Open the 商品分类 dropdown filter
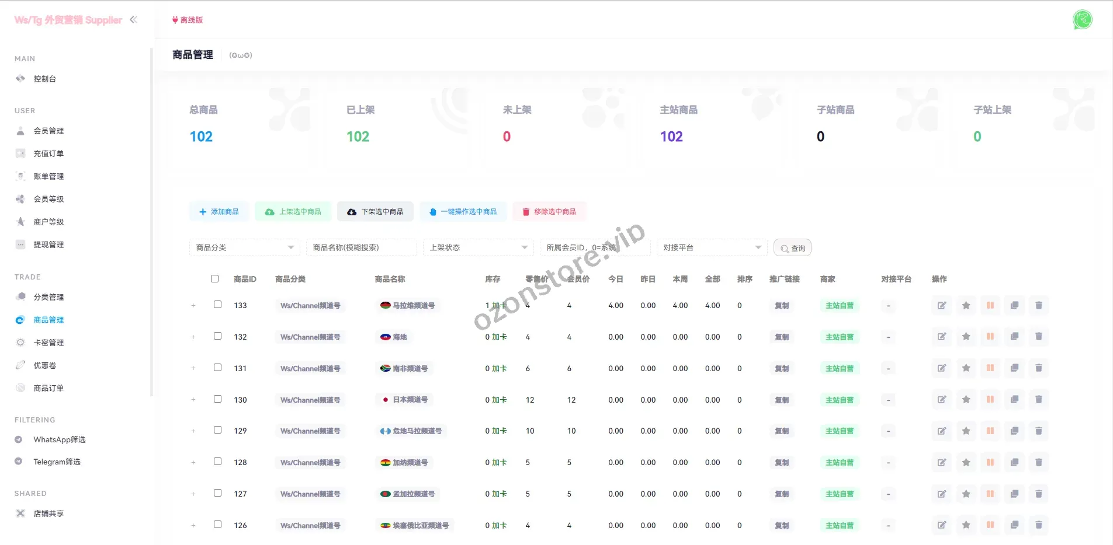The width and height of the screenshot is (1113, 545). [x=244, y=247]
